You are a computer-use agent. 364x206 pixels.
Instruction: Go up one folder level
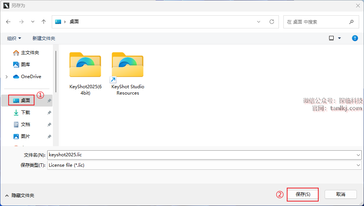click(x=43, y=22)
